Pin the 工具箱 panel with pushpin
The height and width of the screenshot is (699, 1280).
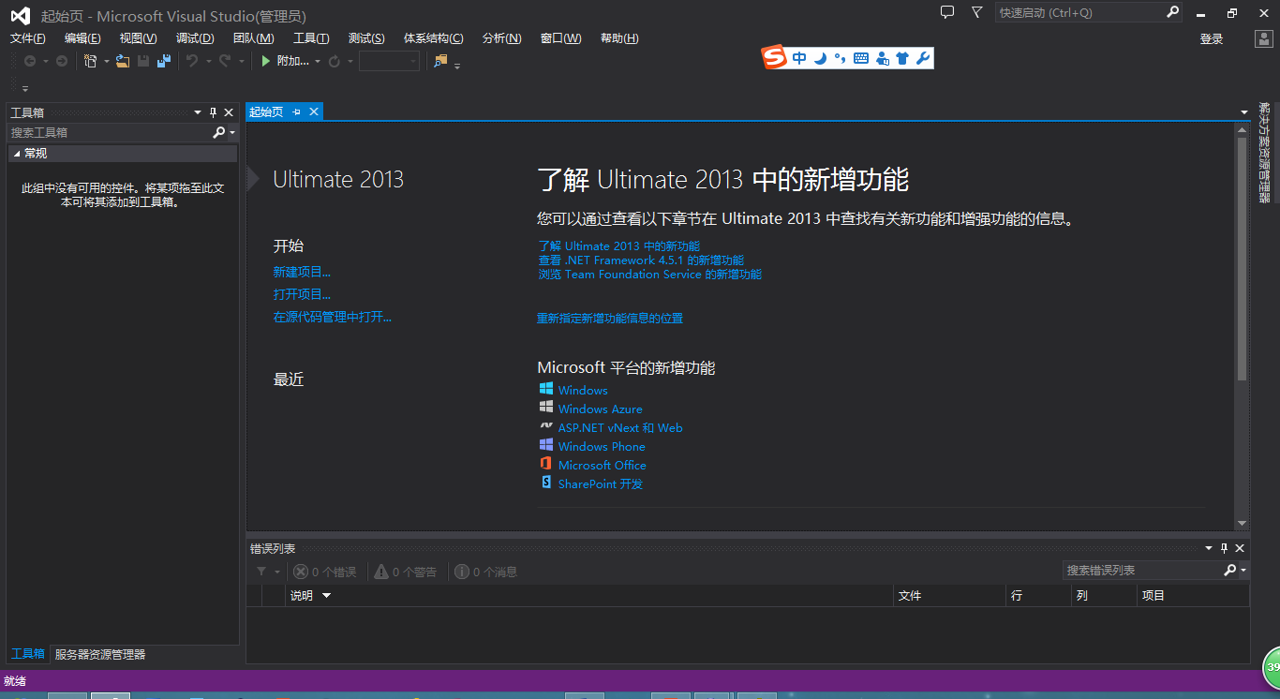tap(213, 112)
